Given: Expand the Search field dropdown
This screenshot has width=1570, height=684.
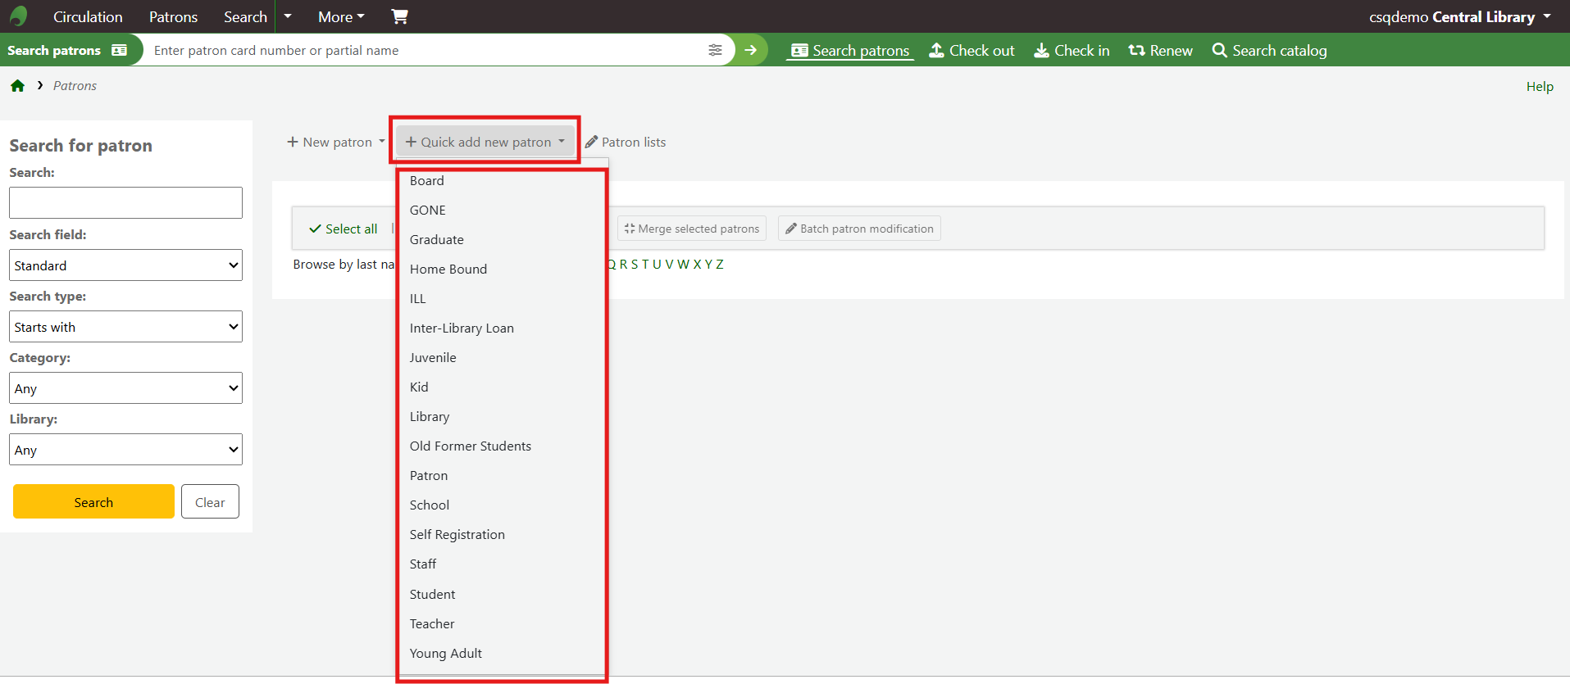Looking at the screenshot, I should pos(125,265).
